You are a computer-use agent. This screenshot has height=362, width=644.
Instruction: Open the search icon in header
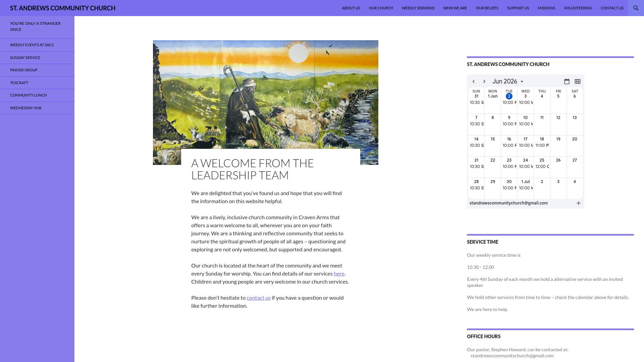636,8
